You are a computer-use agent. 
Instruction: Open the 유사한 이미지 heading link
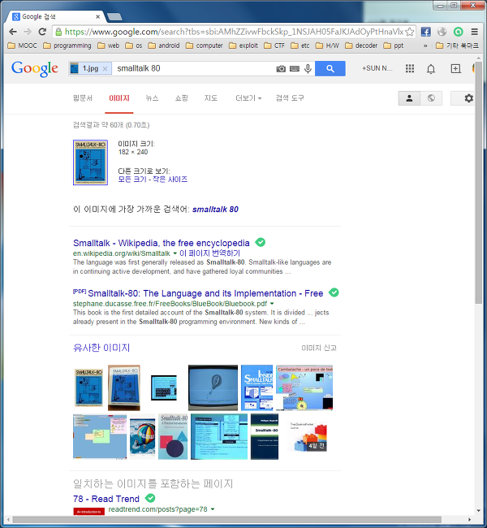click(101, 348)
